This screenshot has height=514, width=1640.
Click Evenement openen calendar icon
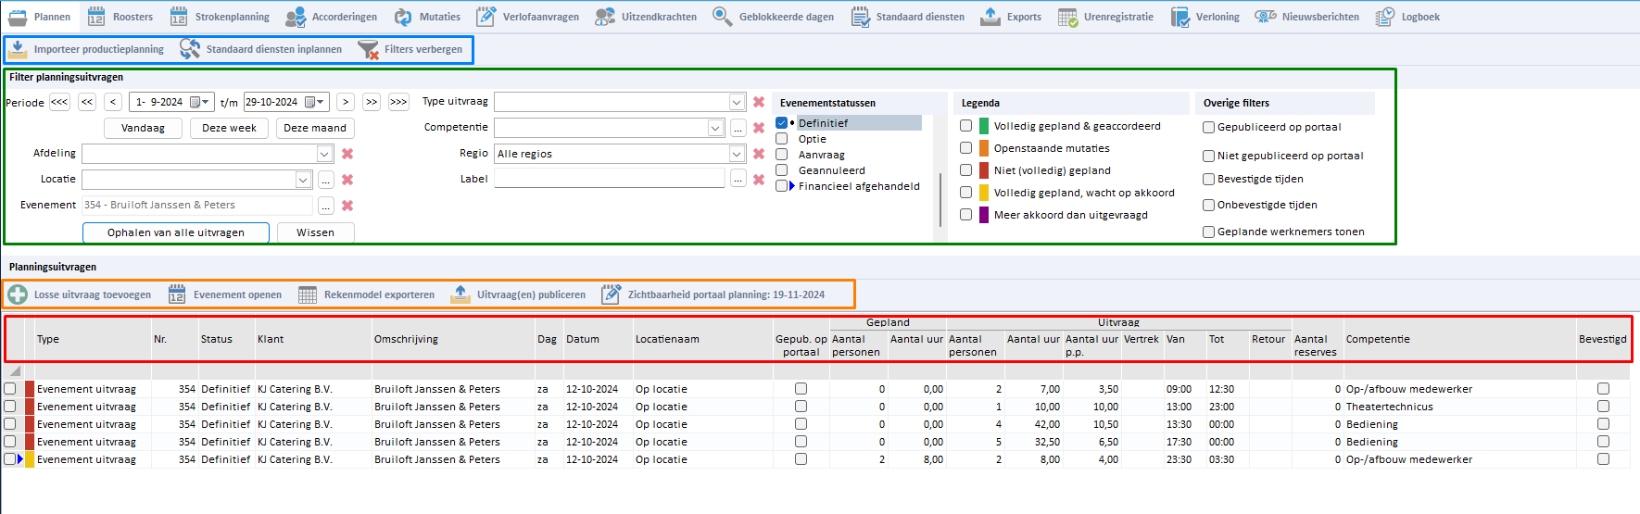pos(177,295)
